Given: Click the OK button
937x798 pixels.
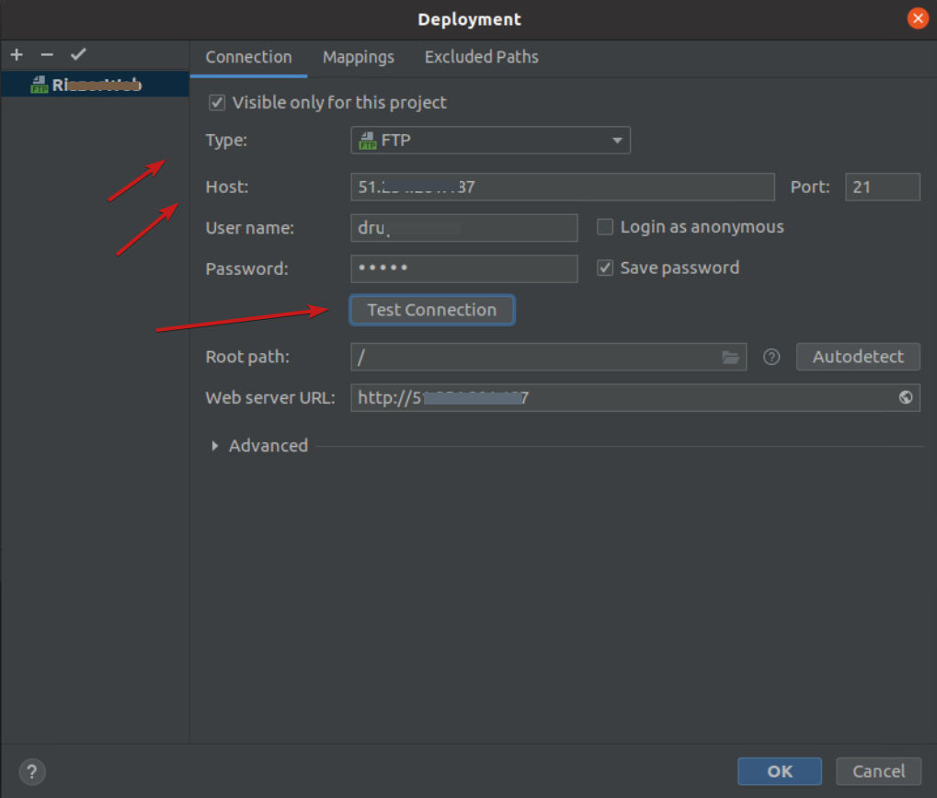Looking at the screenshot, I should [780, 771].
